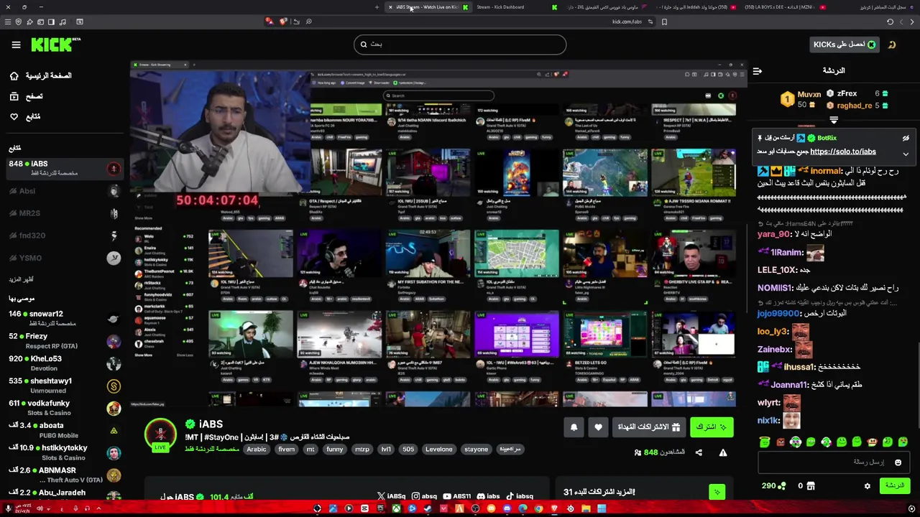Open iabs Discord link
Screen dimensions: 920x517
tap(489, 496)
